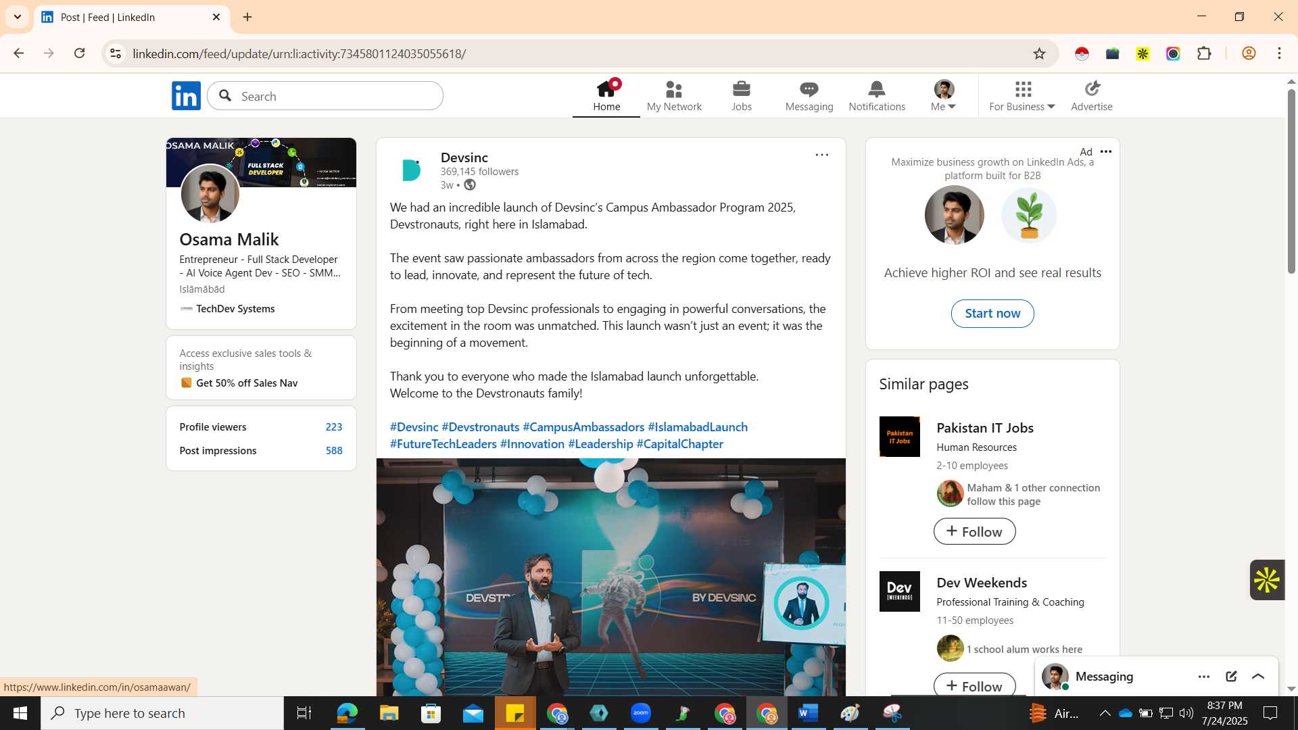This screenshot has width=1298, height=730.
Task: Click the page vertical scrollbar
Action: pos(1291,180)
